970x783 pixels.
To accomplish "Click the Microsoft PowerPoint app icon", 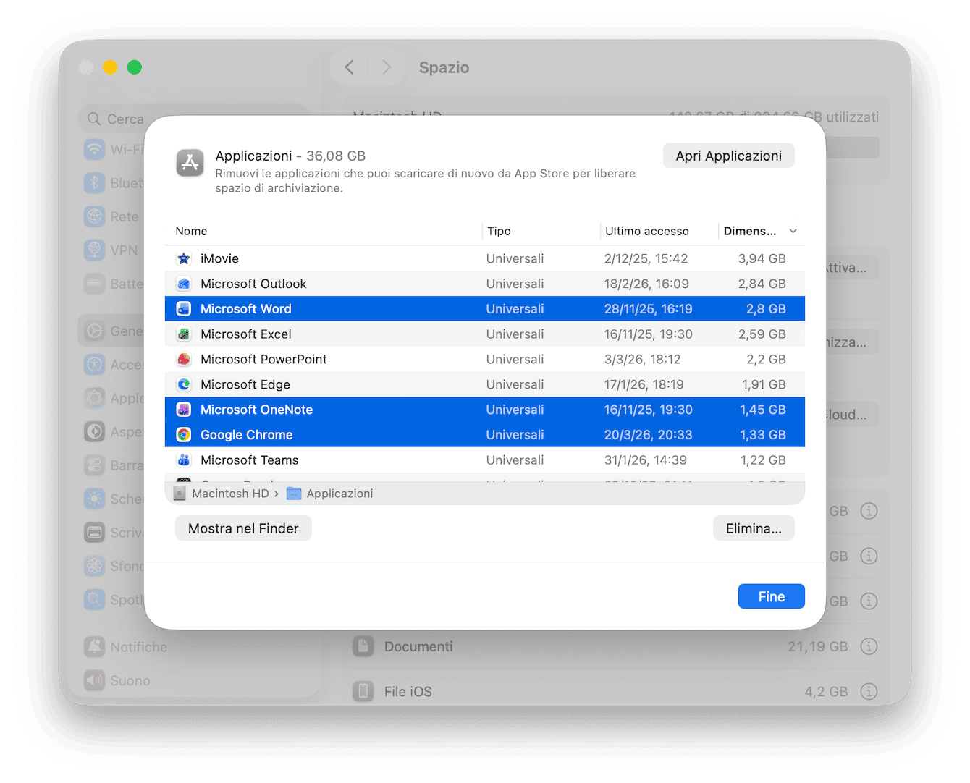I will pos(184,360).
